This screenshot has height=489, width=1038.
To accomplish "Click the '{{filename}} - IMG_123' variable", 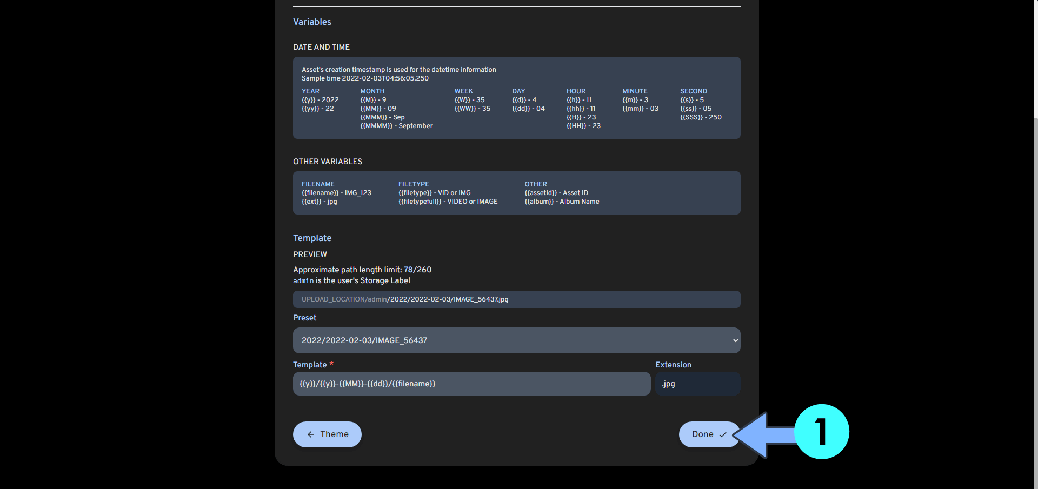I will coord(336,193).
